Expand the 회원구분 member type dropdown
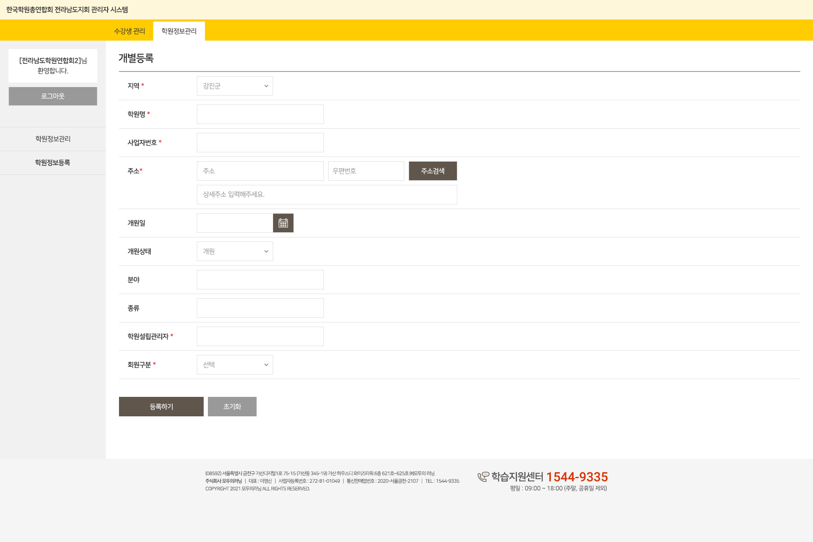This screenshot has height=542, width=813. (235, 365)
